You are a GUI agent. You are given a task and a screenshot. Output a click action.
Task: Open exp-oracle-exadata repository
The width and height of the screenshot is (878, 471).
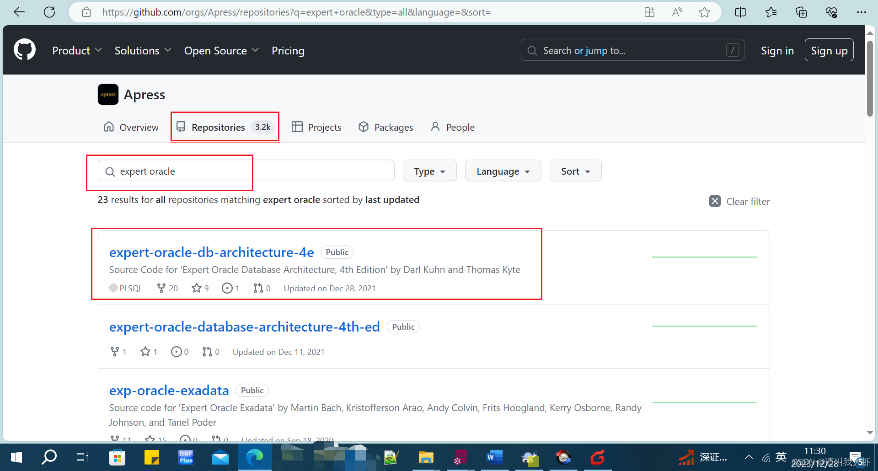(x=169, y=390)
